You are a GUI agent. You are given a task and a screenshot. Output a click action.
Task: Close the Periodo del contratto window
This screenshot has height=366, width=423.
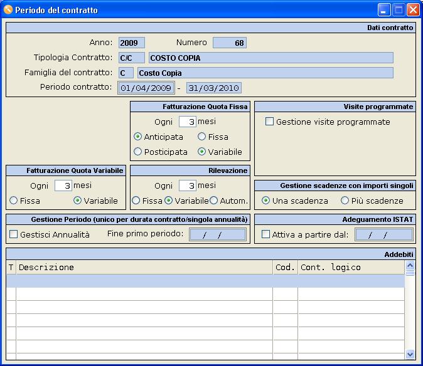tap(413, 10)
